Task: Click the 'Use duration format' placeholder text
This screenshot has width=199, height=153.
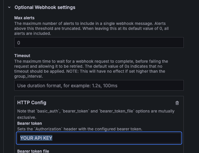Action: (67, 86)
